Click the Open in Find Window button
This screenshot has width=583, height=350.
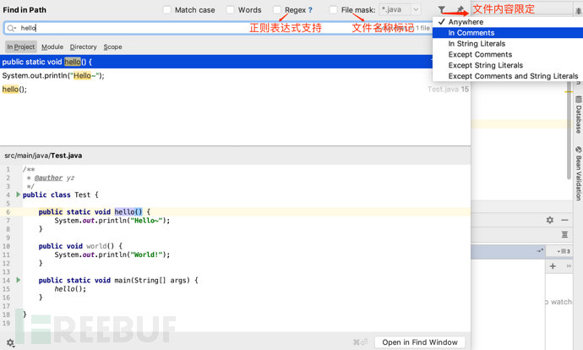click(420, 342)
